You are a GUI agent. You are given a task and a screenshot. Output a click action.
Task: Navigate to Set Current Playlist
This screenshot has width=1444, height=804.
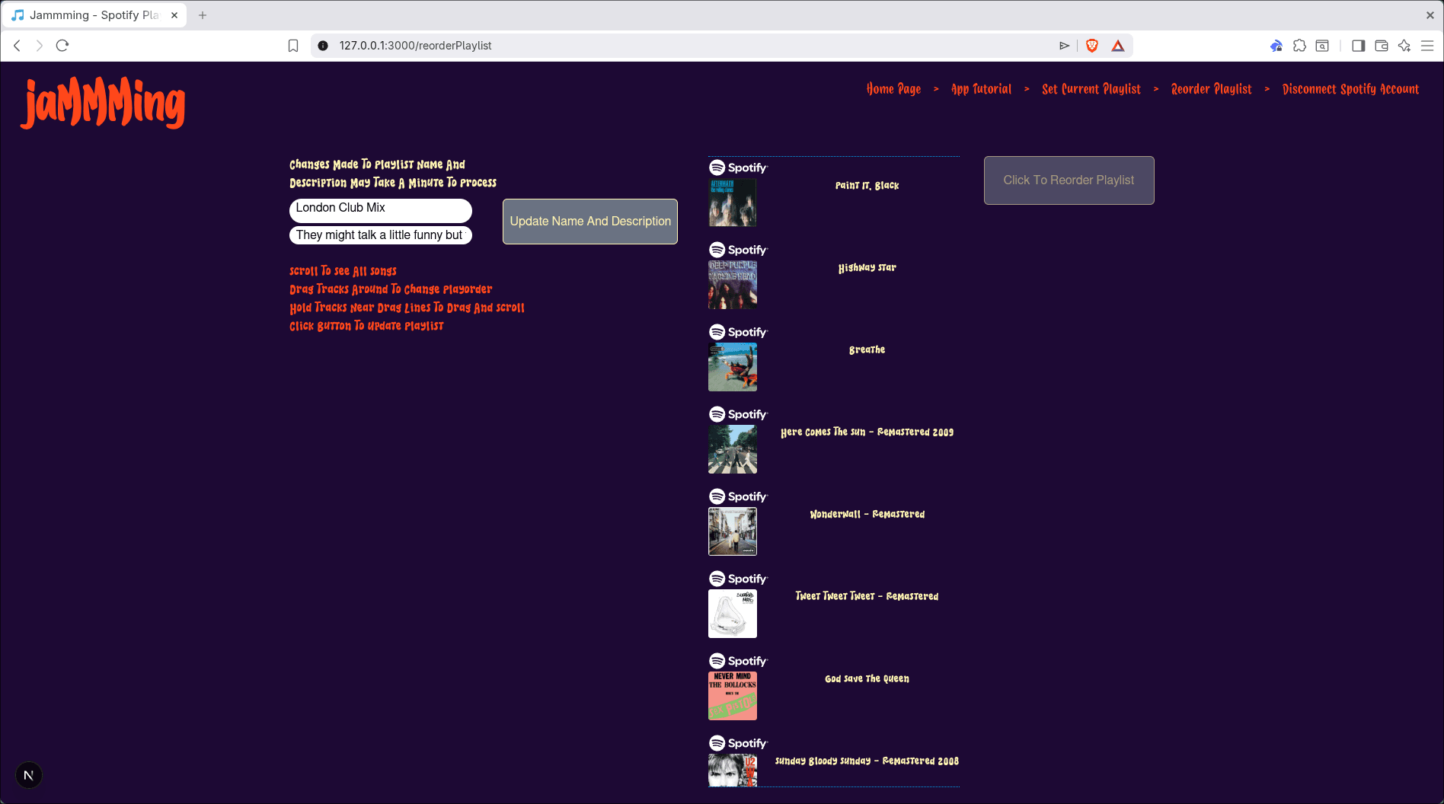tap(1091, 89)
